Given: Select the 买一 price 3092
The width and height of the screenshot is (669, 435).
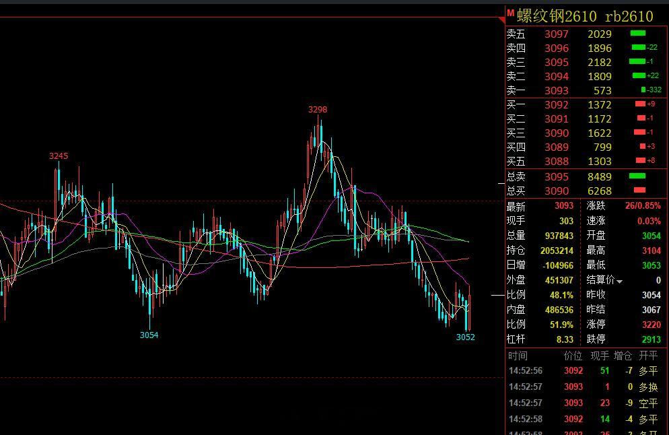Looking at the screenshot, I should [557, 104].
